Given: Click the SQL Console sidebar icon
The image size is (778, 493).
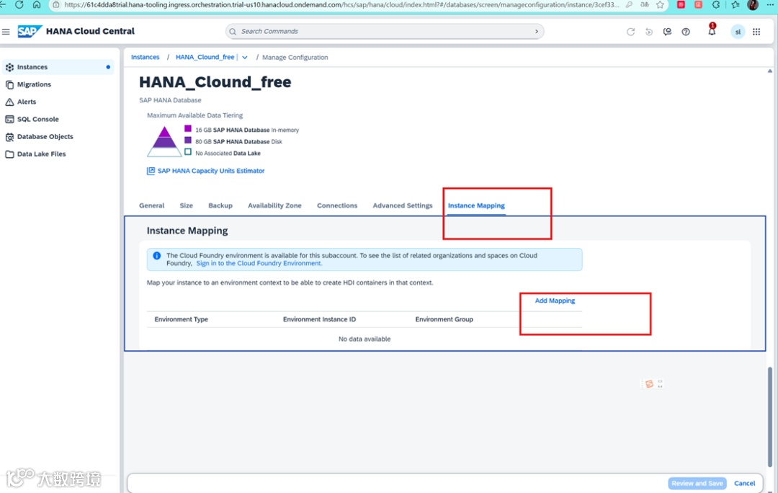Looking at the screenshot, I should (9, 119).
